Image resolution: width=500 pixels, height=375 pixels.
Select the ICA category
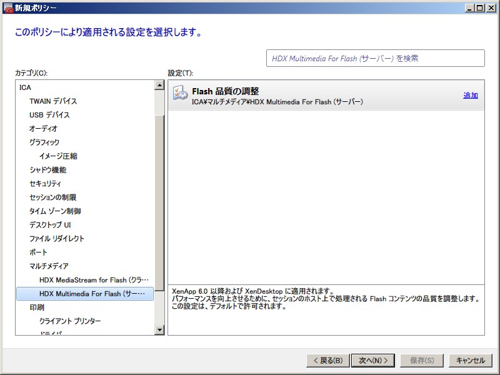pos(25,87)
